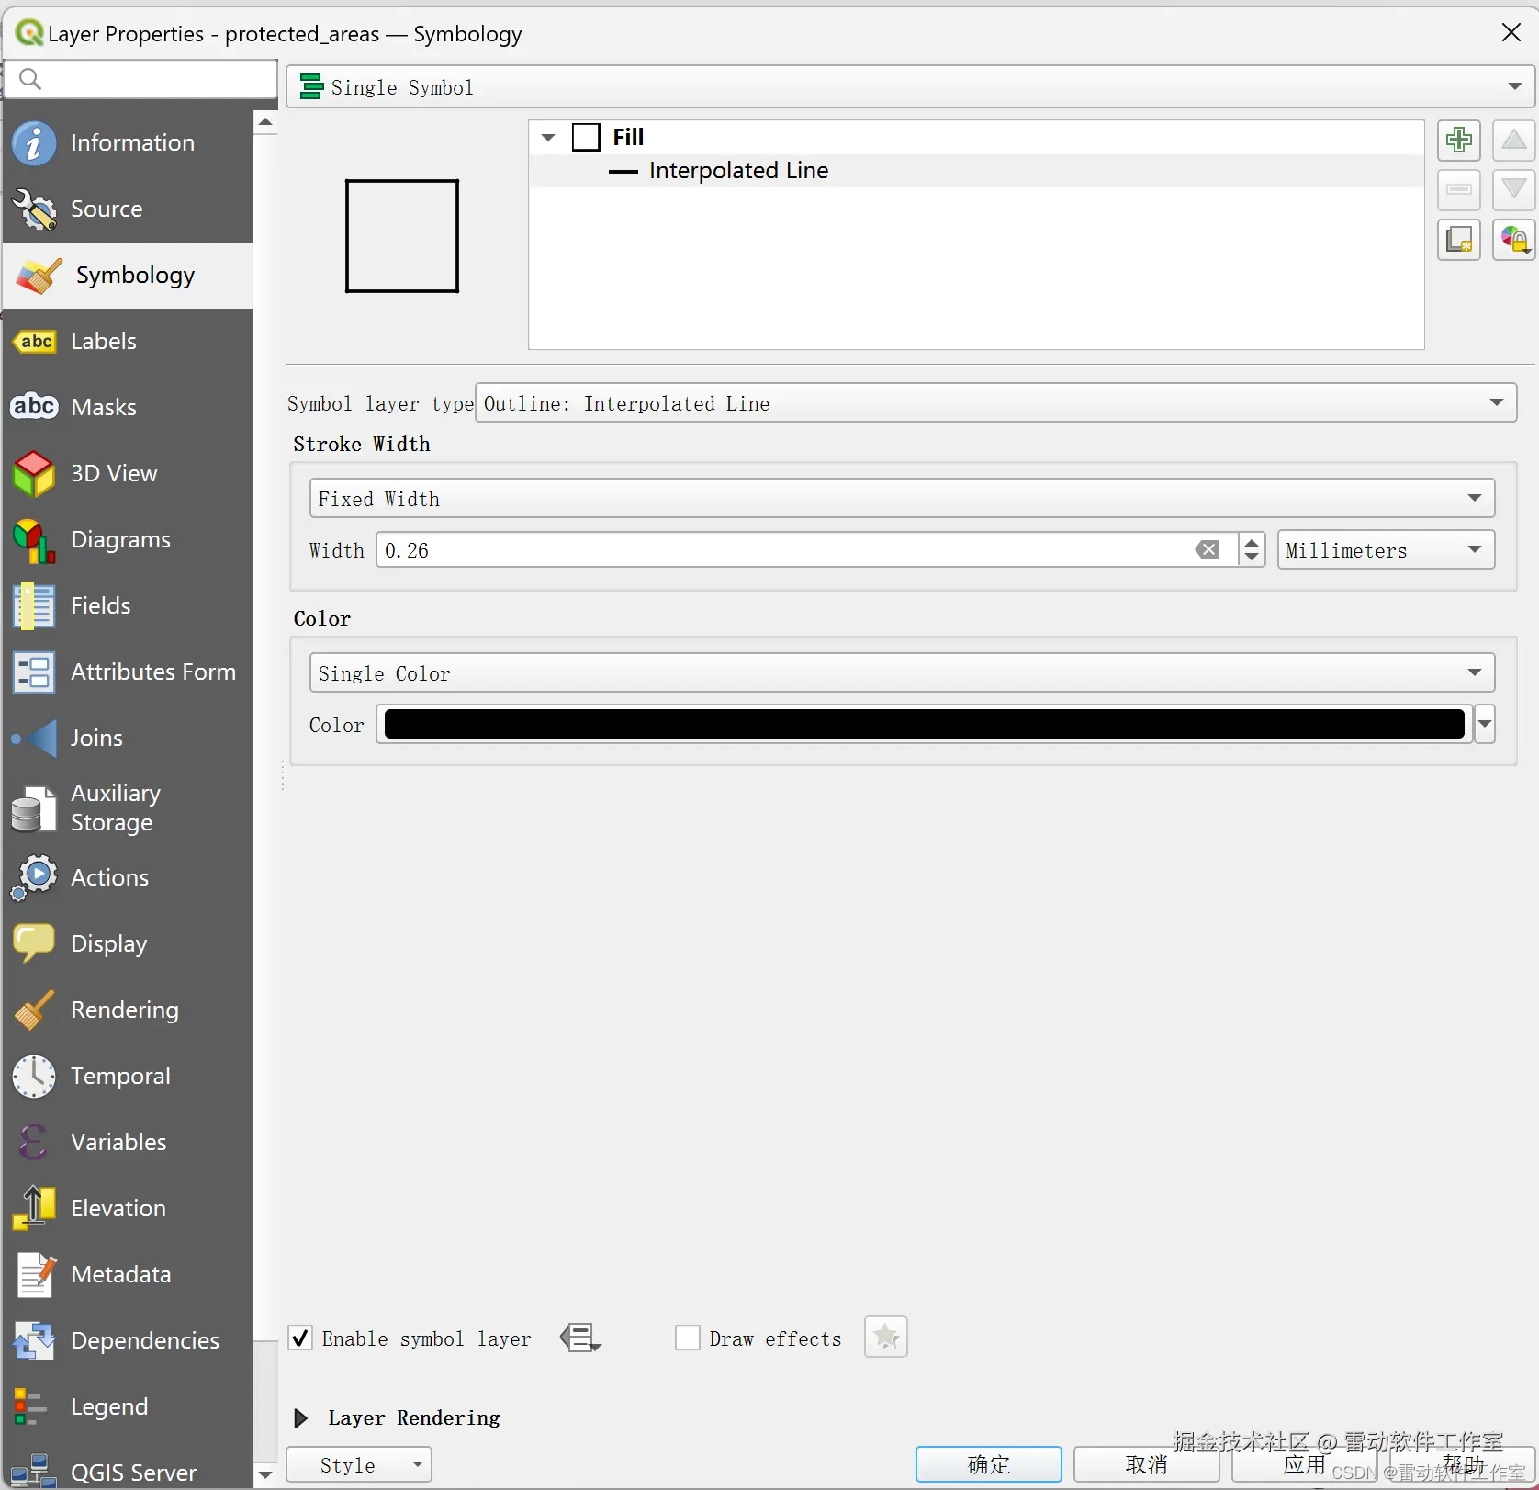
Task: Click the 应用 apply button
Action: point(1304,1465)
